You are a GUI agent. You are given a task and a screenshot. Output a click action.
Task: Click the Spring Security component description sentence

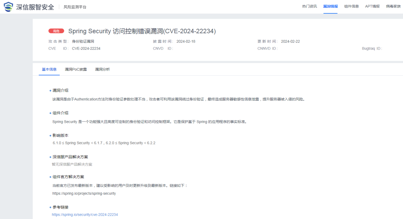pyautogui.click(x=150, y=122)
